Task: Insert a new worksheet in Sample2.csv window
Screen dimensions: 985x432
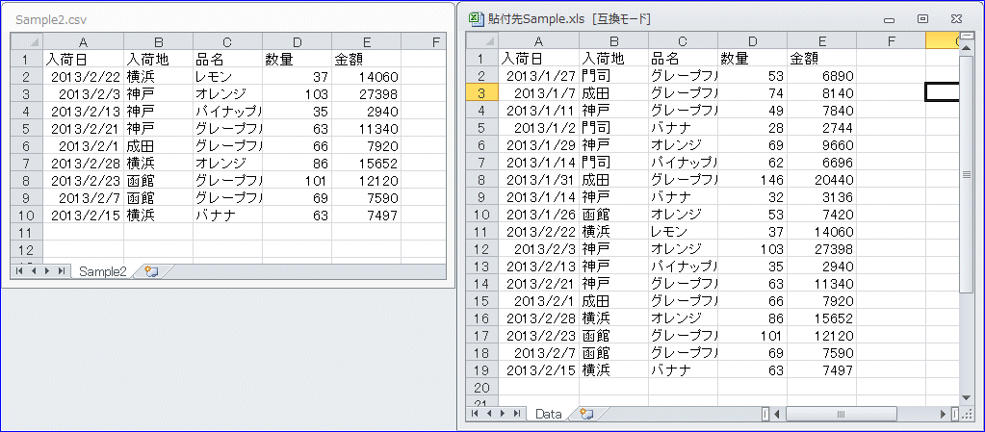Action: (151, 271)
